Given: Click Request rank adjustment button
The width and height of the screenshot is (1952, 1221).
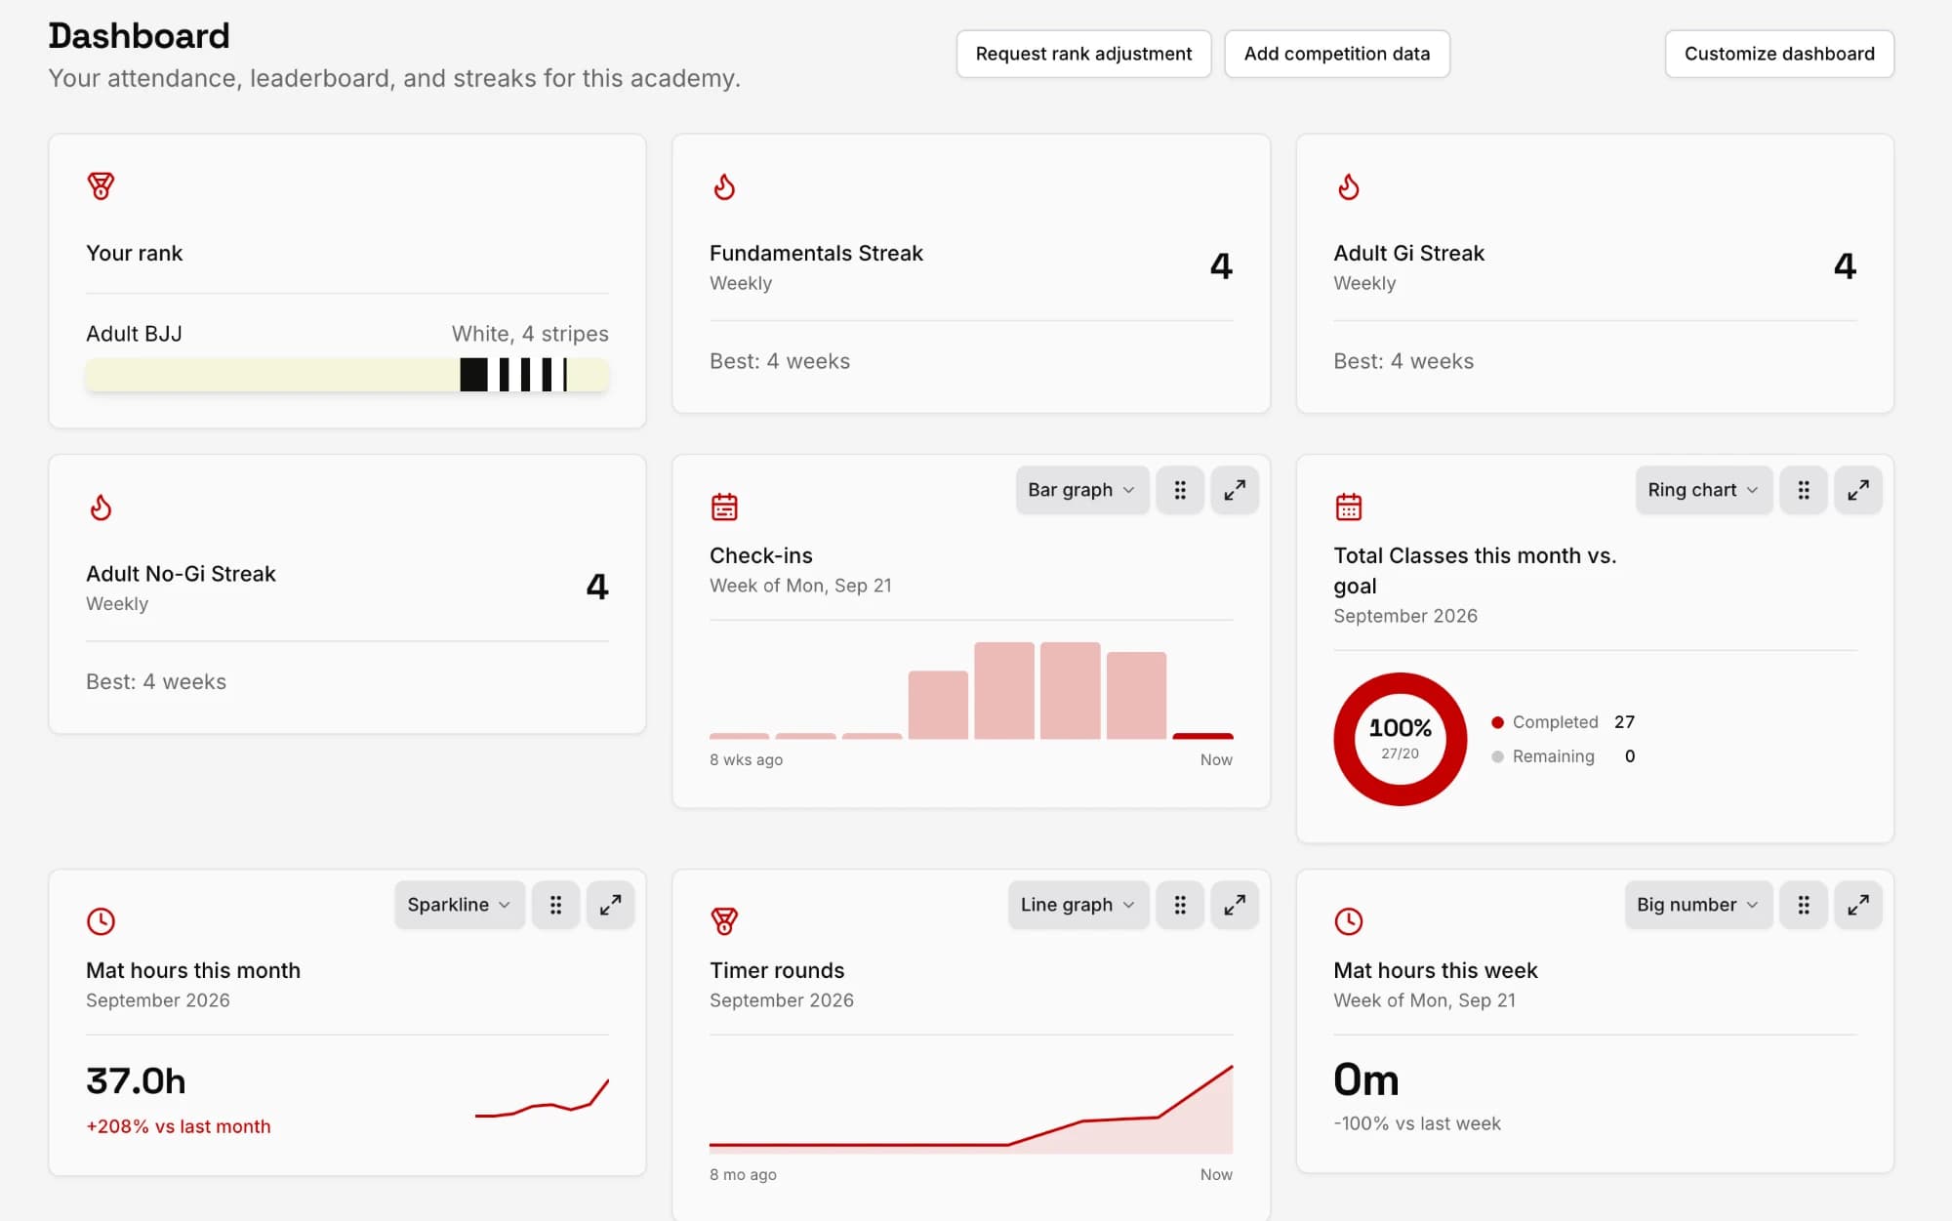Looking at the screenshot, I should 1083,54.
